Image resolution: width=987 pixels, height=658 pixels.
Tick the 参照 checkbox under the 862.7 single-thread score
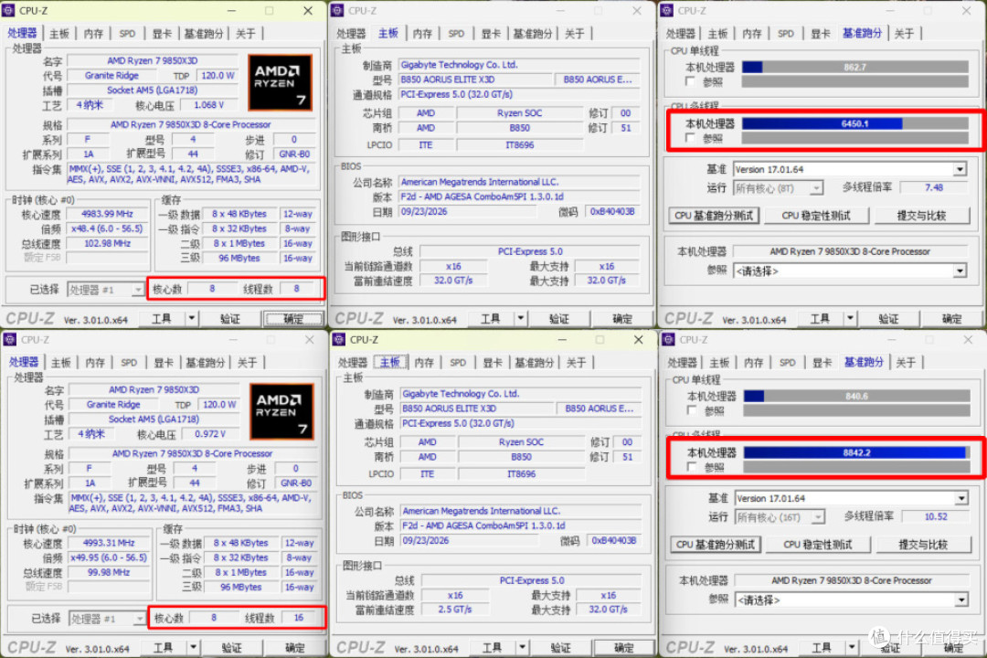(691, 82)
